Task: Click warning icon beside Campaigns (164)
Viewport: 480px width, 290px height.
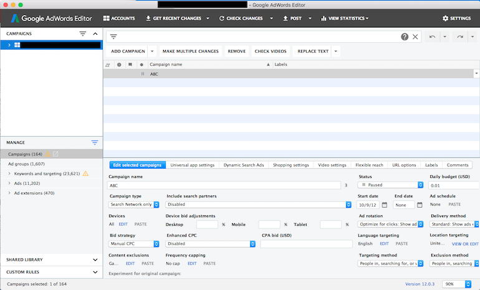Action: tap(48, 154)
